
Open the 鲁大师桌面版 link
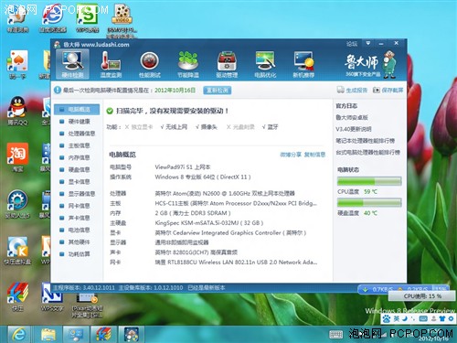click(352, 117)
